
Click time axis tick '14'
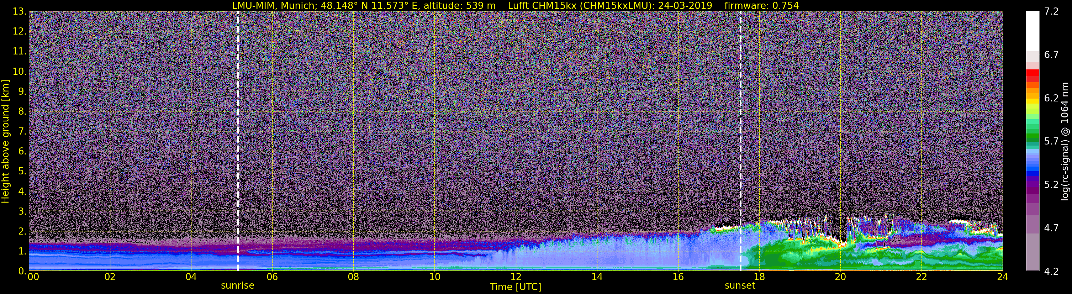point(597,277)
